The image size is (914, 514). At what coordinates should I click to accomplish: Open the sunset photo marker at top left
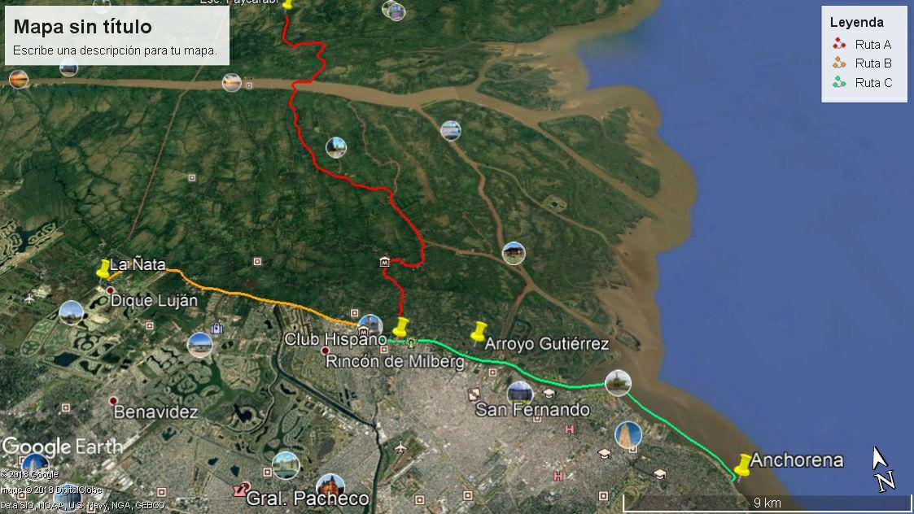[18, 79]
